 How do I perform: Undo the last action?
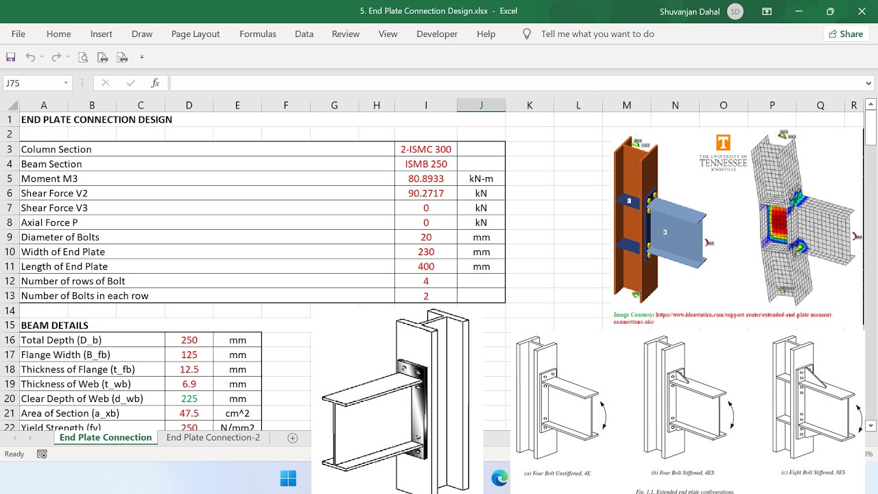point(30,58)
